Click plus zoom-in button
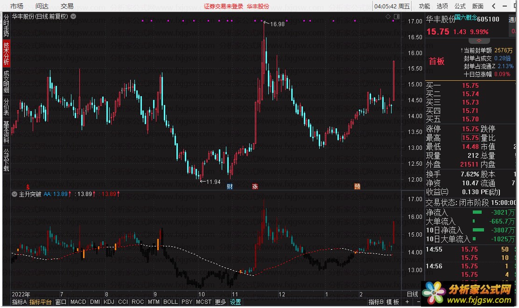This screenshot has width=519, height=308. pyautogui.click(x=407, y=302)
